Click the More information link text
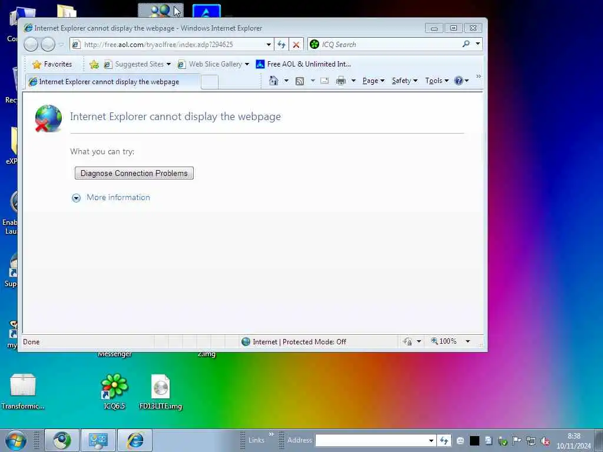The height and width of the screenshot is (452, 603). click(x=118, y=197)
